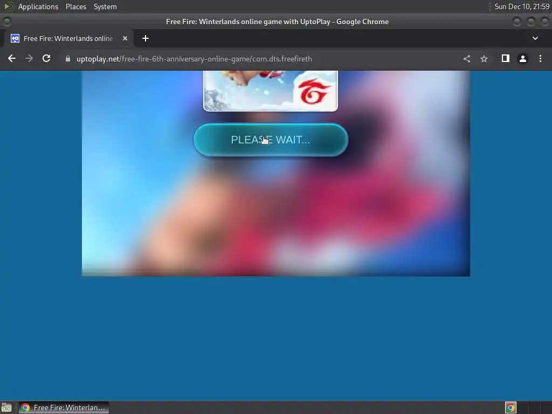View site info via the lock icon
This screenshot has height=414, width=552.
[x=68, y=59]
